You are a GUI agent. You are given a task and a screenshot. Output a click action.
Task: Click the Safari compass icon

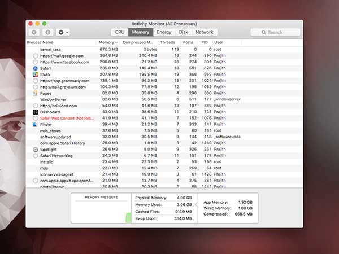click(35, 68)
